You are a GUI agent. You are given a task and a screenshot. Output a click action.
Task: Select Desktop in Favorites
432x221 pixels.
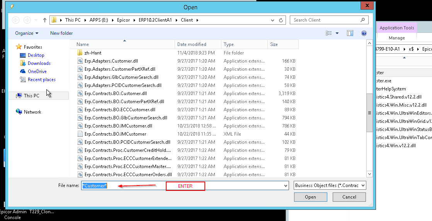[36, 55]
